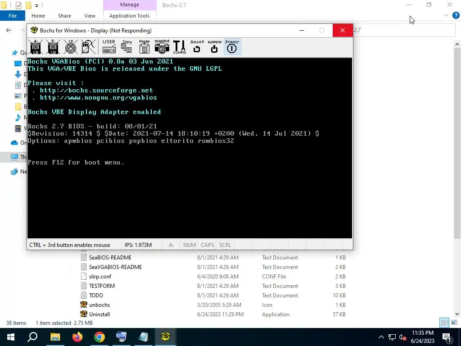Click the Copy icon in Bochs toolbar
This screenshot has height=346, width=461.
[x=127, y=47]
